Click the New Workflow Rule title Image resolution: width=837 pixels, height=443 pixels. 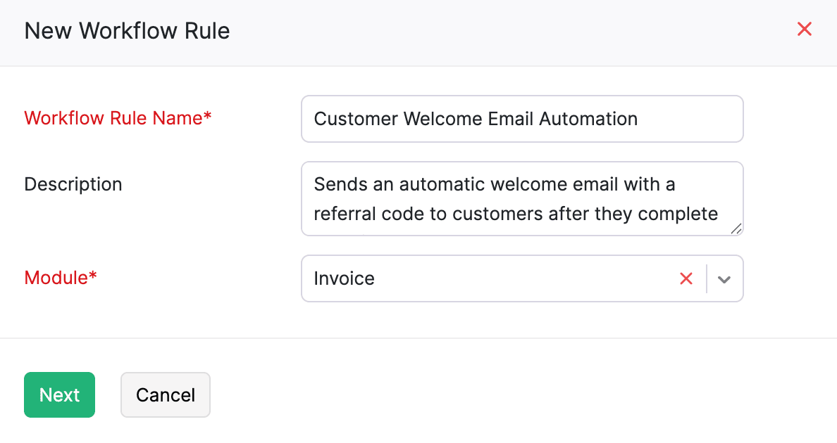click(127, 30)
